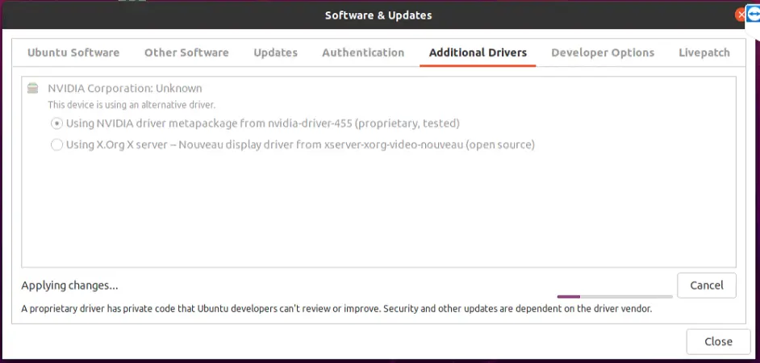Open the Other Software tab

[186, 52]
